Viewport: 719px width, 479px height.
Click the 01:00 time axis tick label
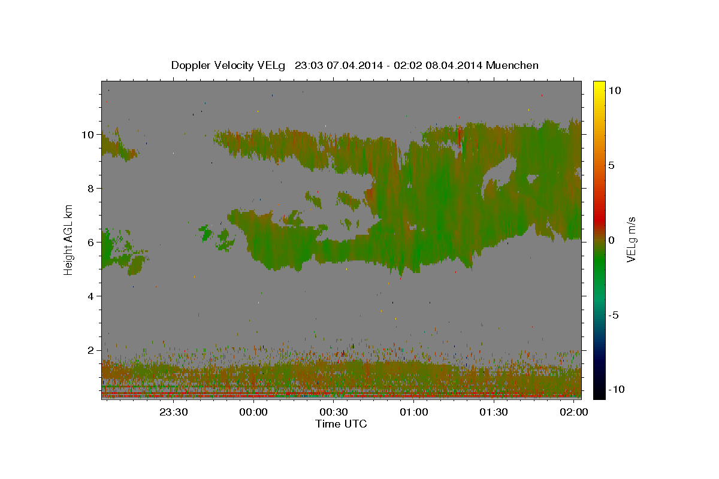click(414, 412)
